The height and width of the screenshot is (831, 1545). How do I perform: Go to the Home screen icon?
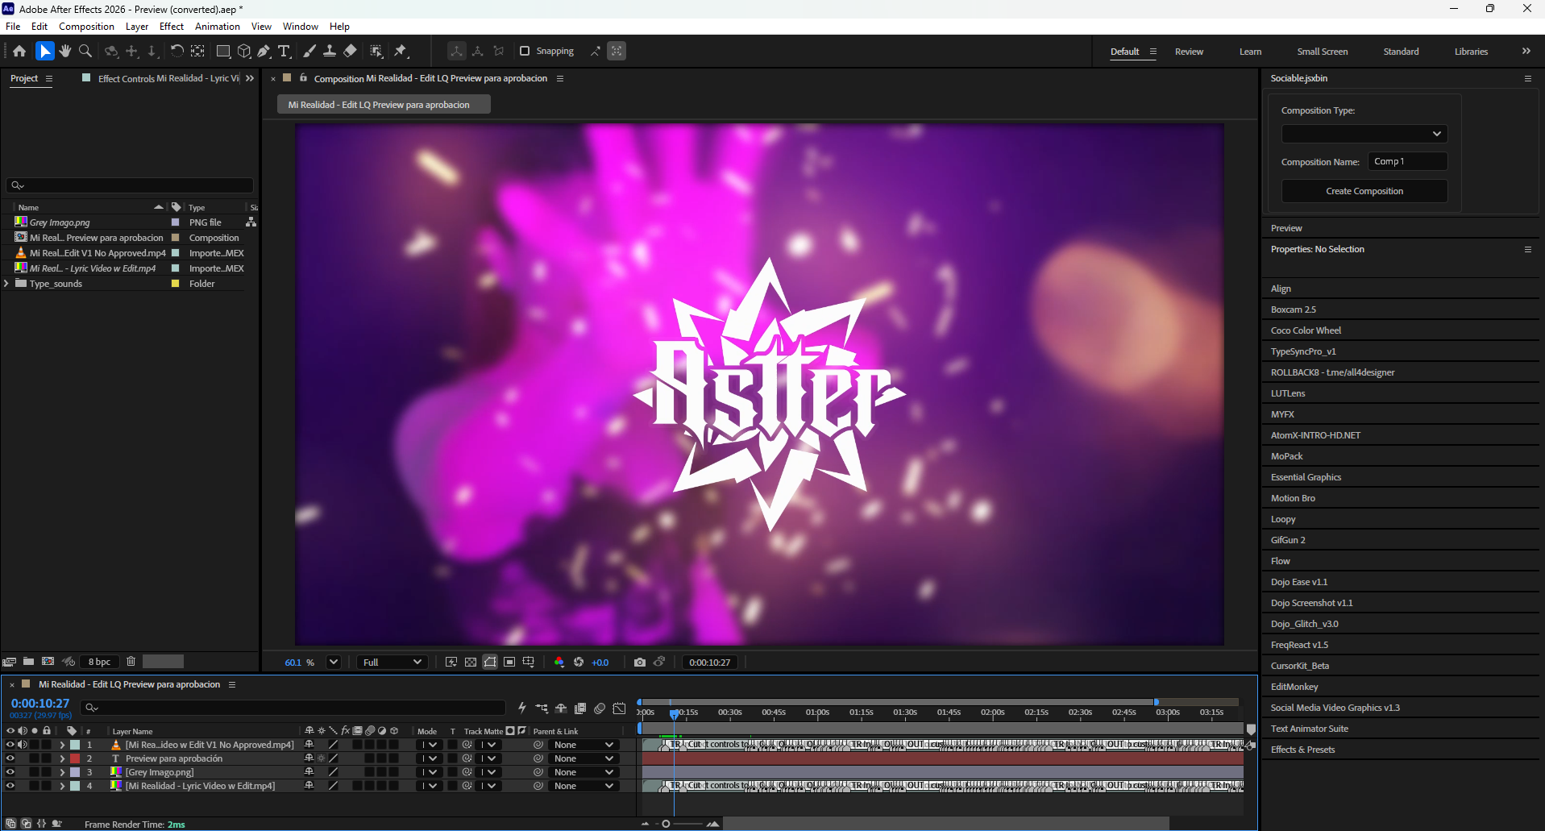[x=19, y=51]
